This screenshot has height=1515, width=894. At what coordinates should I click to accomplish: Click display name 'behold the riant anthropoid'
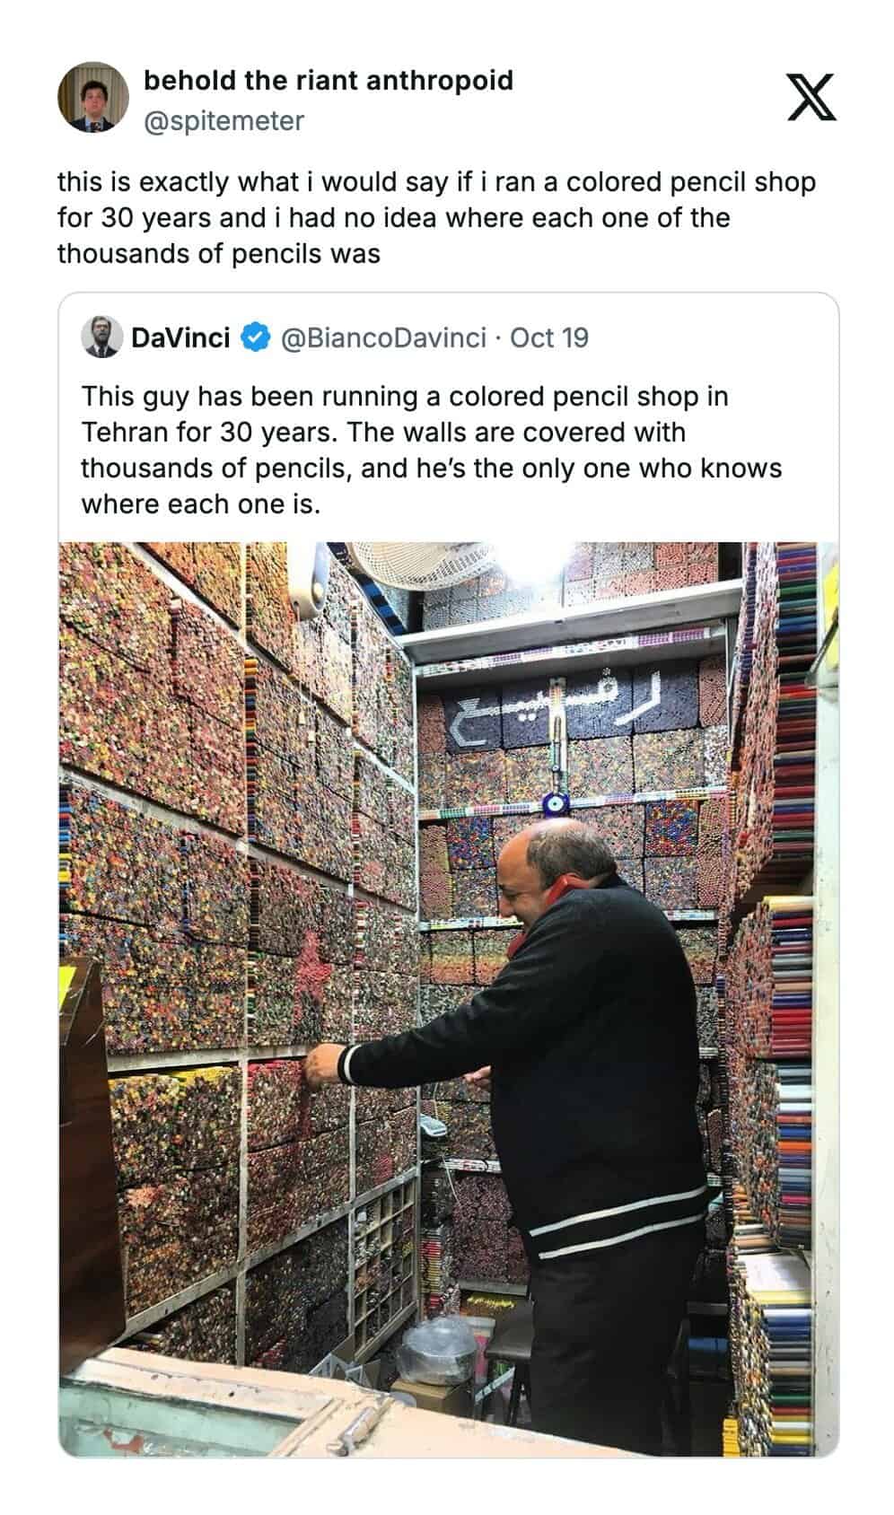pos(329,81)
